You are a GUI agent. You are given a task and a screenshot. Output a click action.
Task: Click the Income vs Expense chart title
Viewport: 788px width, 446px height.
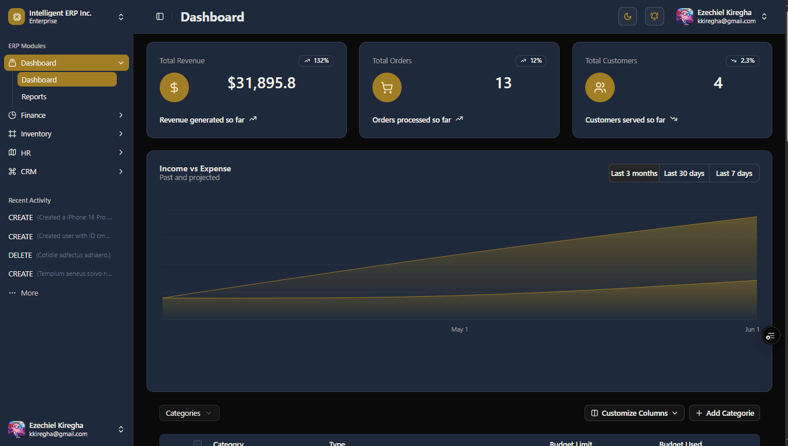[x=195, y=168]
